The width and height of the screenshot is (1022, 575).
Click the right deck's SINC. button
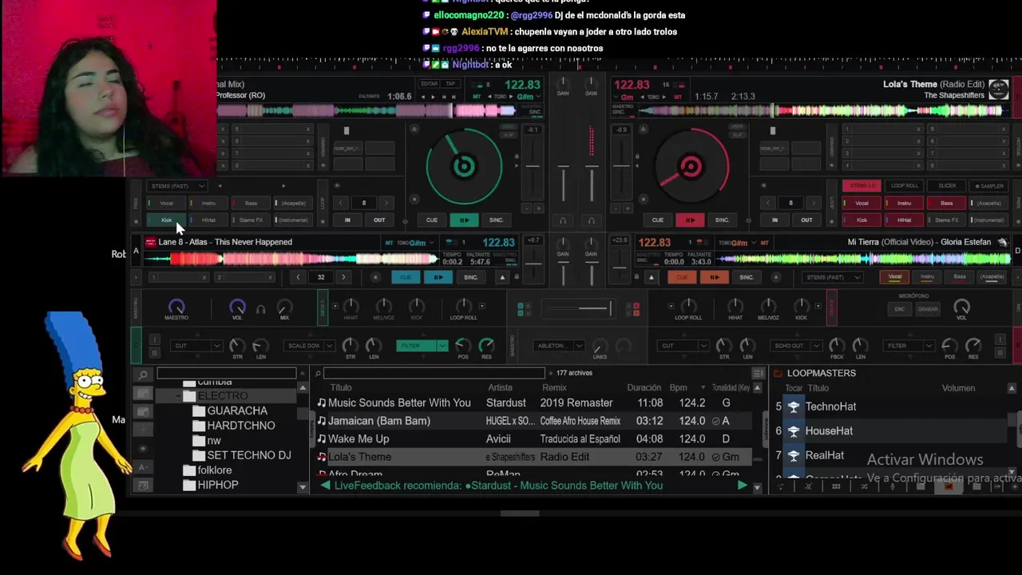tap(722, 220)
